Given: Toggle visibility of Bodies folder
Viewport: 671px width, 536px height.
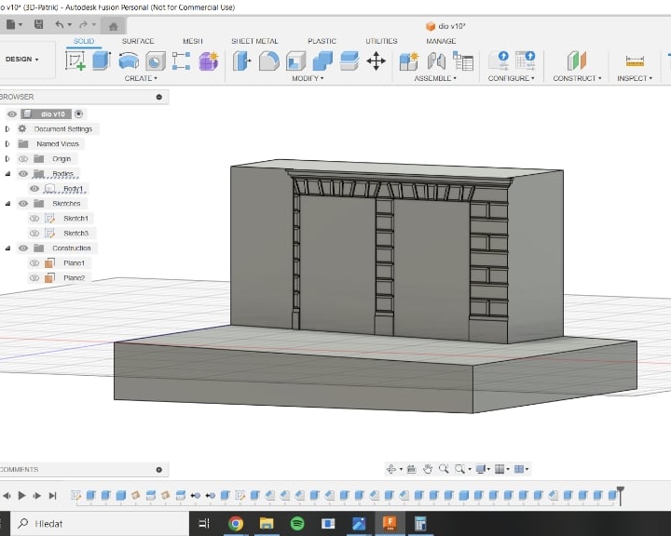Looking at the screenshot, I should pos(23,173).
